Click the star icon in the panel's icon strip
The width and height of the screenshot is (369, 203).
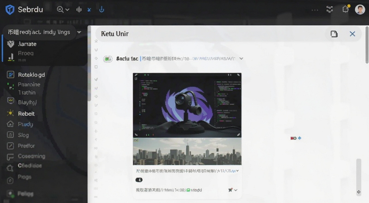pyautogui.click(x=96, y=41)
